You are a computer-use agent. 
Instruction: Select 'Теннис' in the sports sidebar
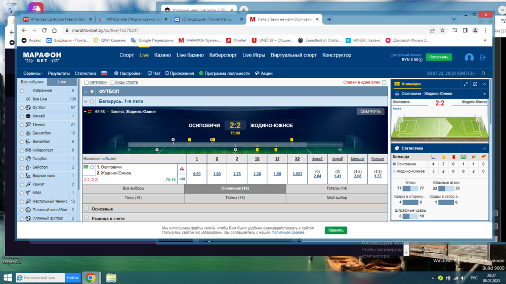point(39,125)
